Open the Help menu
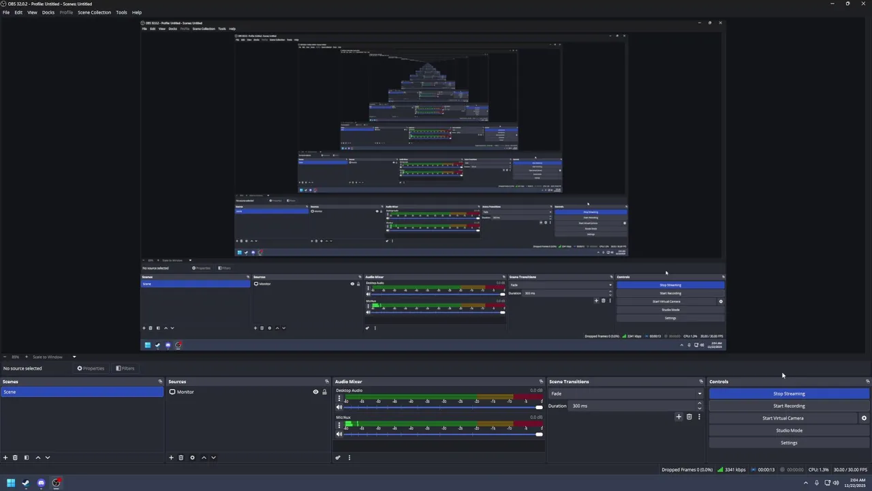 pos(137,12)
